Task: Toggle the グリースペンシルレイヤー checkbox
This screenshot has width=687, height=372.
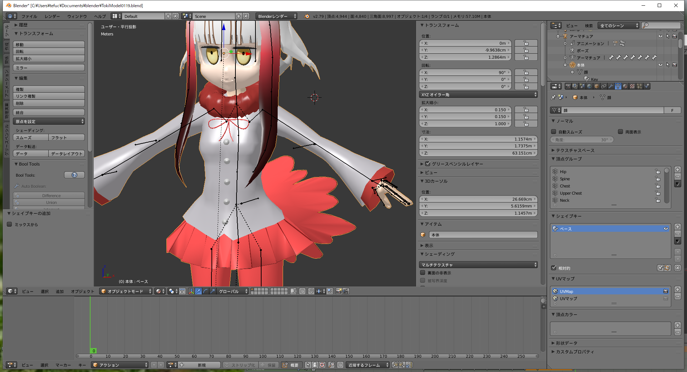Action: point(428,163)
